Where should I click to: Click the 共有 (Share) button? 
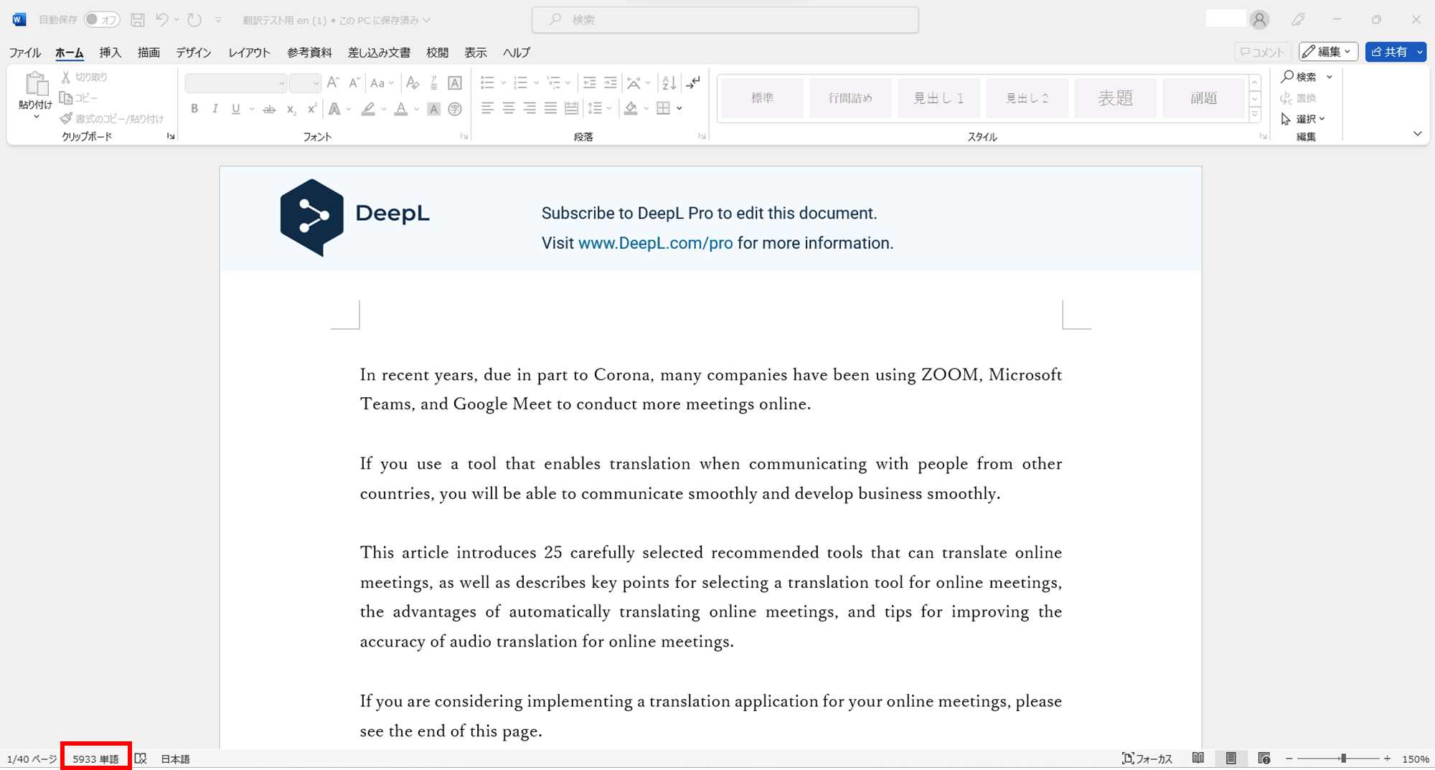coord(1390,52)
